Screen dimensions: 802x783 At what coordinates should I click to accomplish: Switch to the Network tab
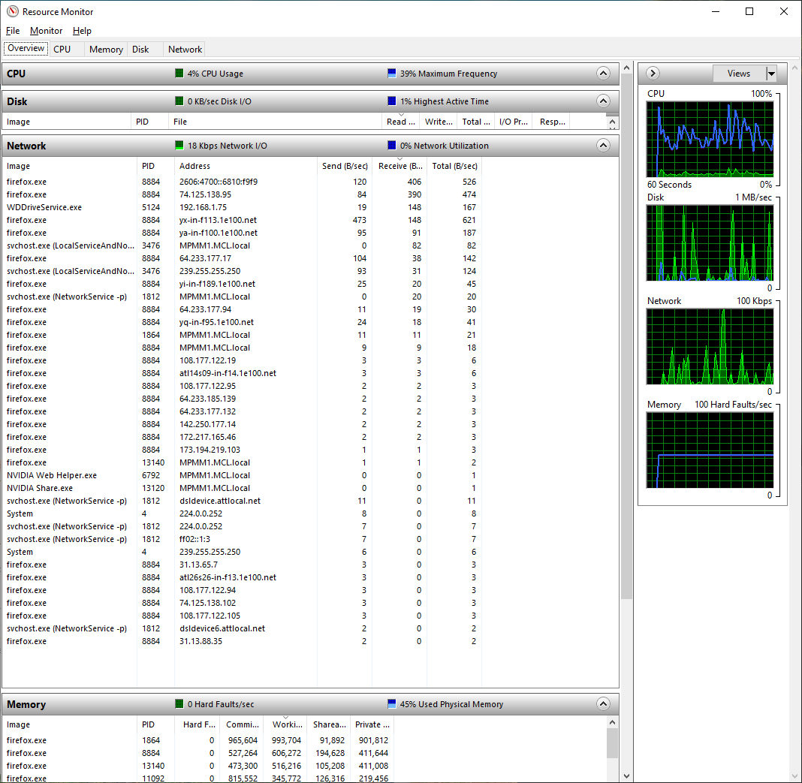[x=185, y=49]
